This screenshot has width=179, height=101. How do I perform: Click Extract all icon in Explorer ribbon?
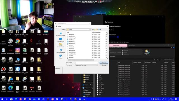tap(147, 52)
